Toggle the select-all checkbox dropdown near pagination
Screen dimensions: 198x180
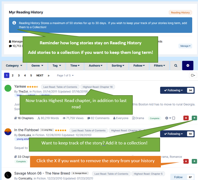coord(193,75)
